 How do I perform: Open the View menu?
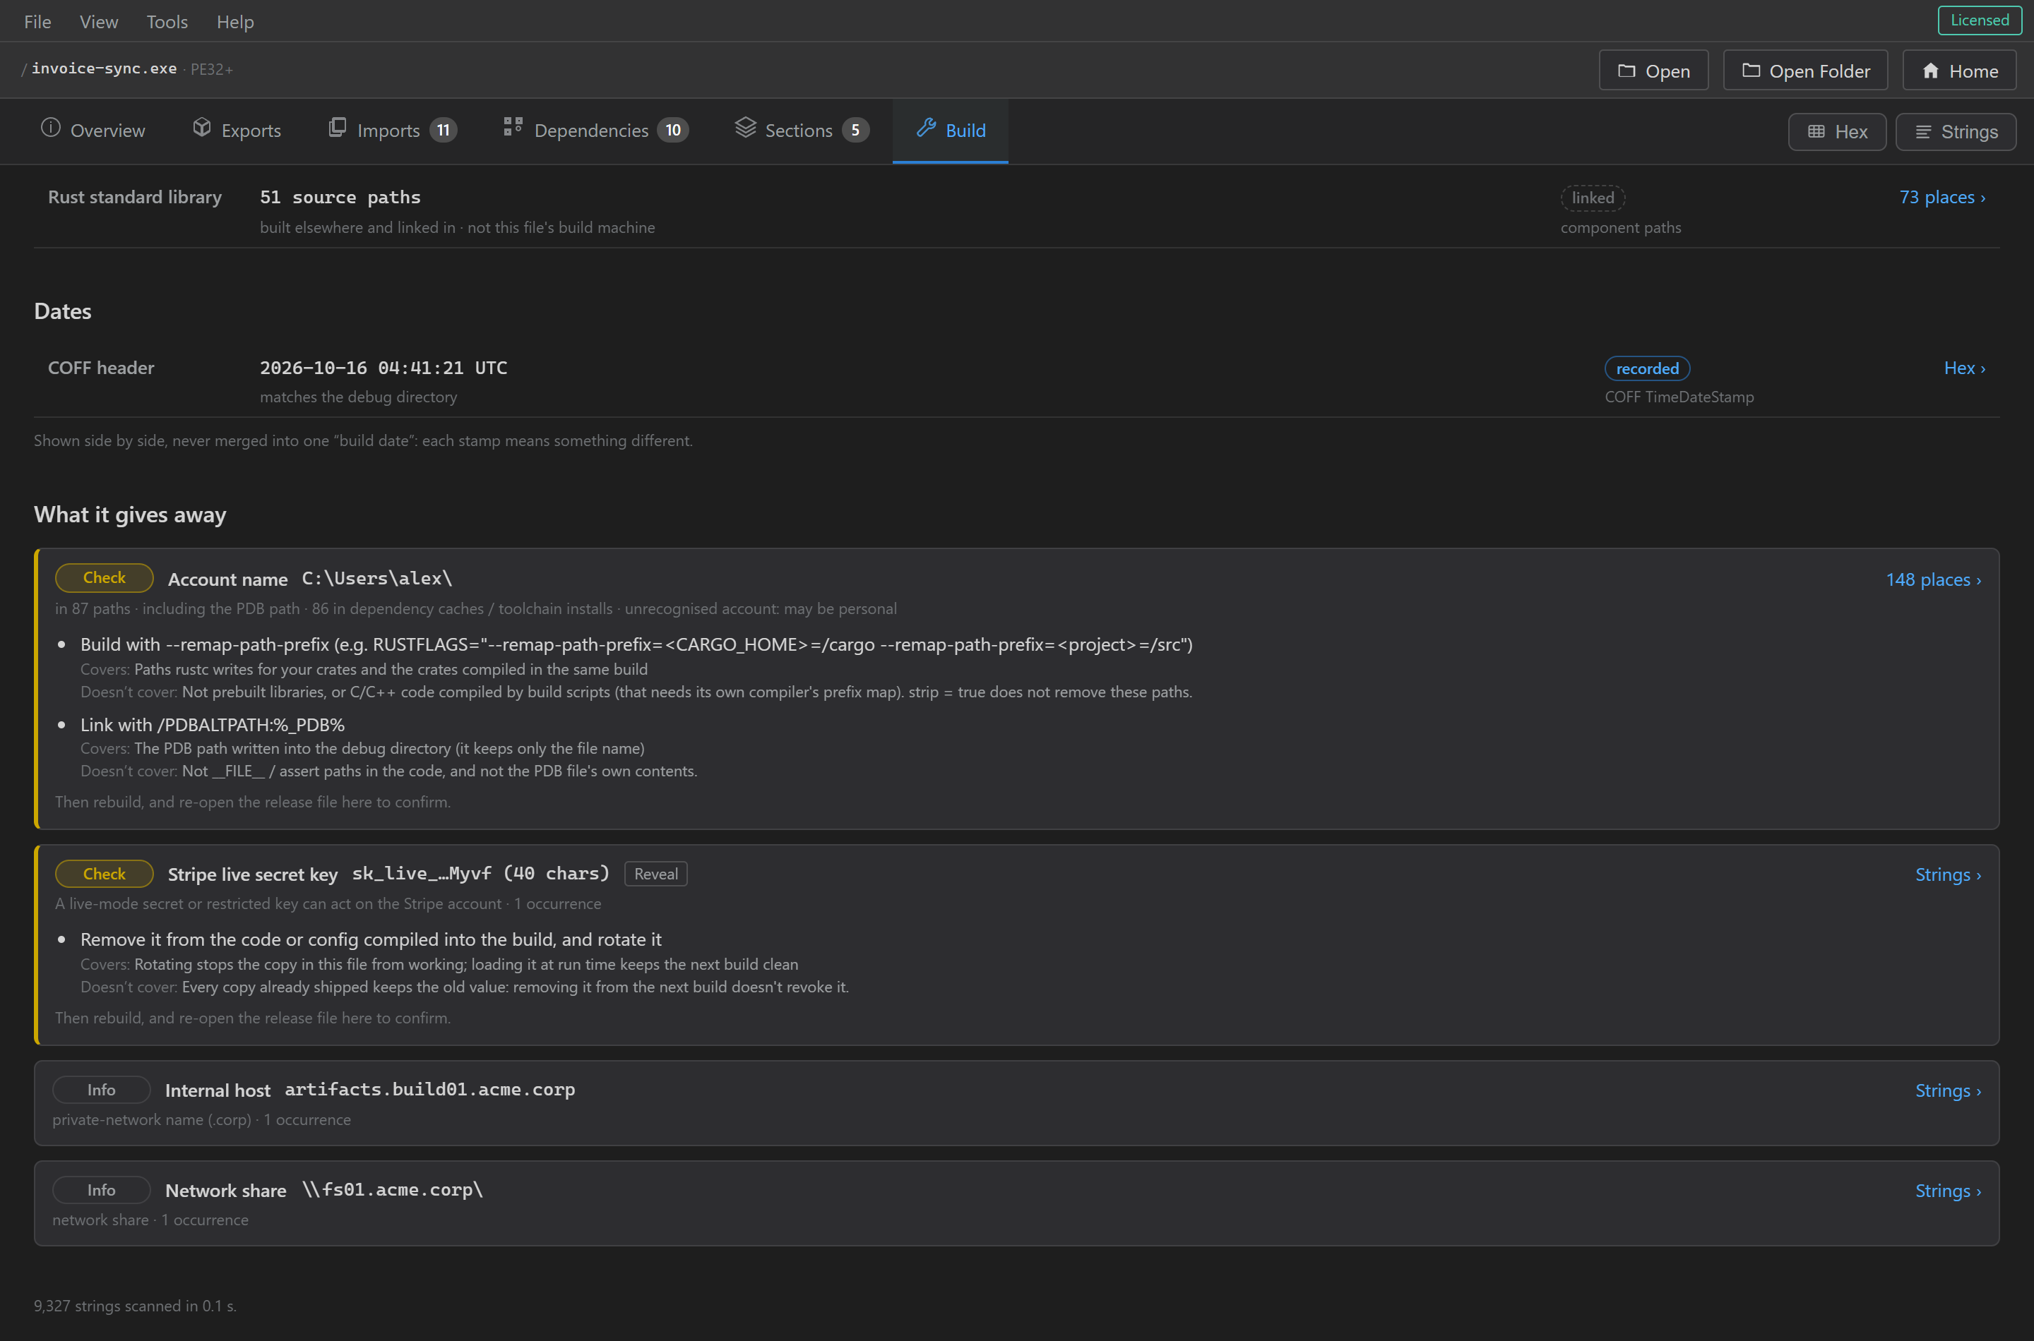point(98,21)
